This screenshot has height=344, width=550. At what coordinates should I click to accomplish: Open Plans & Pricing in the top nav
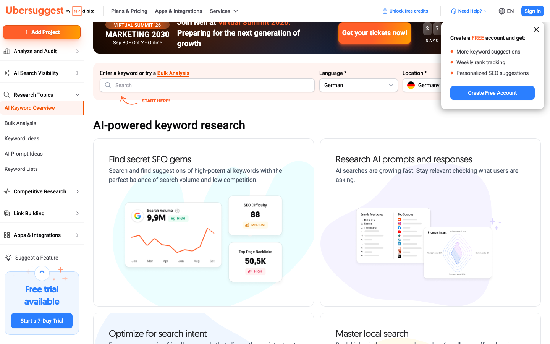[x=129, y=11]
